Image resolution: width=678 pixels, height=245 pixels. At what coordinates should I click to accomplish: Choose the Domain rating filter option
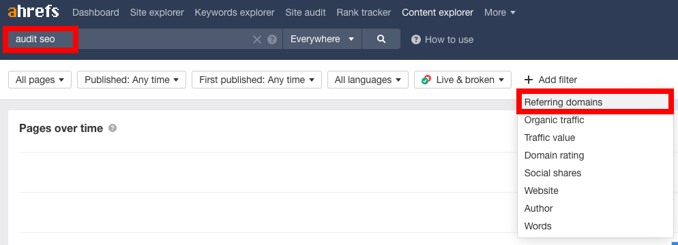click(595, 155)
